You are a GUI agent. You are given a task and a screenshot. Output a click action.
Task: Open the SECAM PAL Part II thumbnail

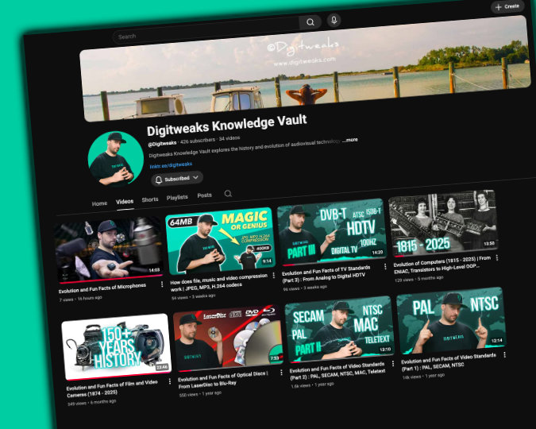[x=340, y=329]
